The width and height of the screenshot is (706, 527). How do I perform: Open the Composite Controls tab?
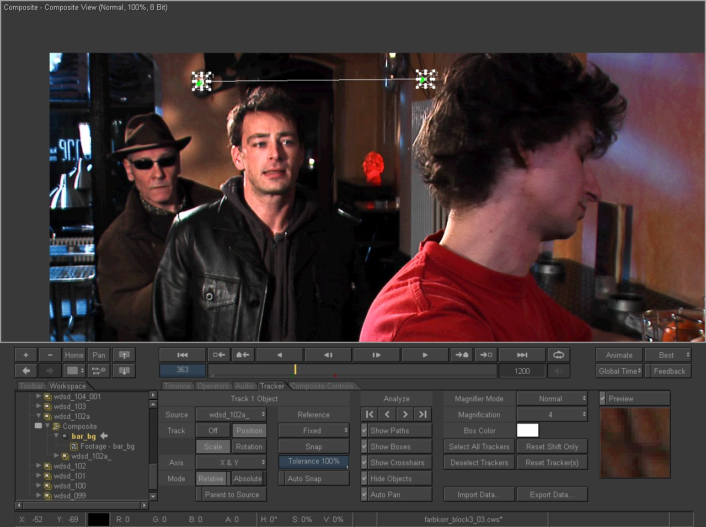tap(322, 386)
